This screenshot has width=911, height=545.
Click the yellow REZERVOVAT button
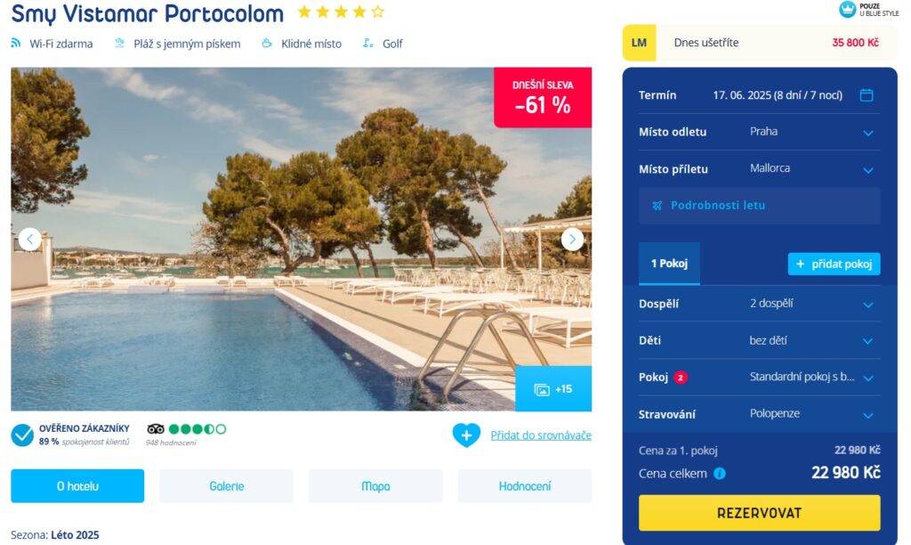point(760,513)
